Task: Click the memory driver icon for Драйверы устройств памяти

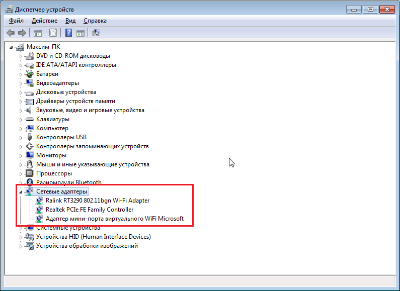Action: tap(30, 102)
